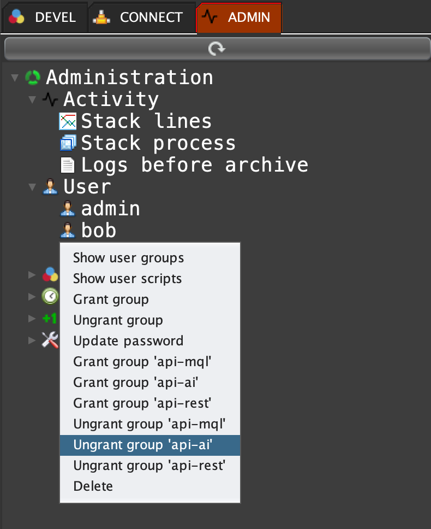Click the Stack process windows icon

[68, 143]
